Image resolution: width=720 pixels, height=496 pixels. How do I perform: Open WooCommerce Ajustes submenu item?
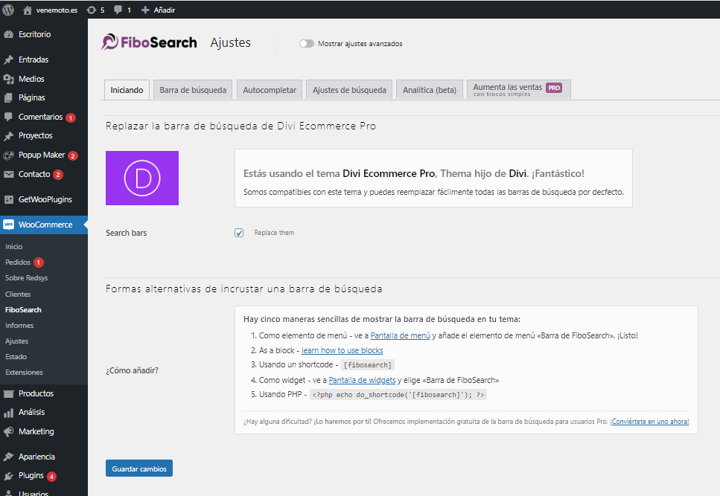pyautogui.click(x=16, y=341)
